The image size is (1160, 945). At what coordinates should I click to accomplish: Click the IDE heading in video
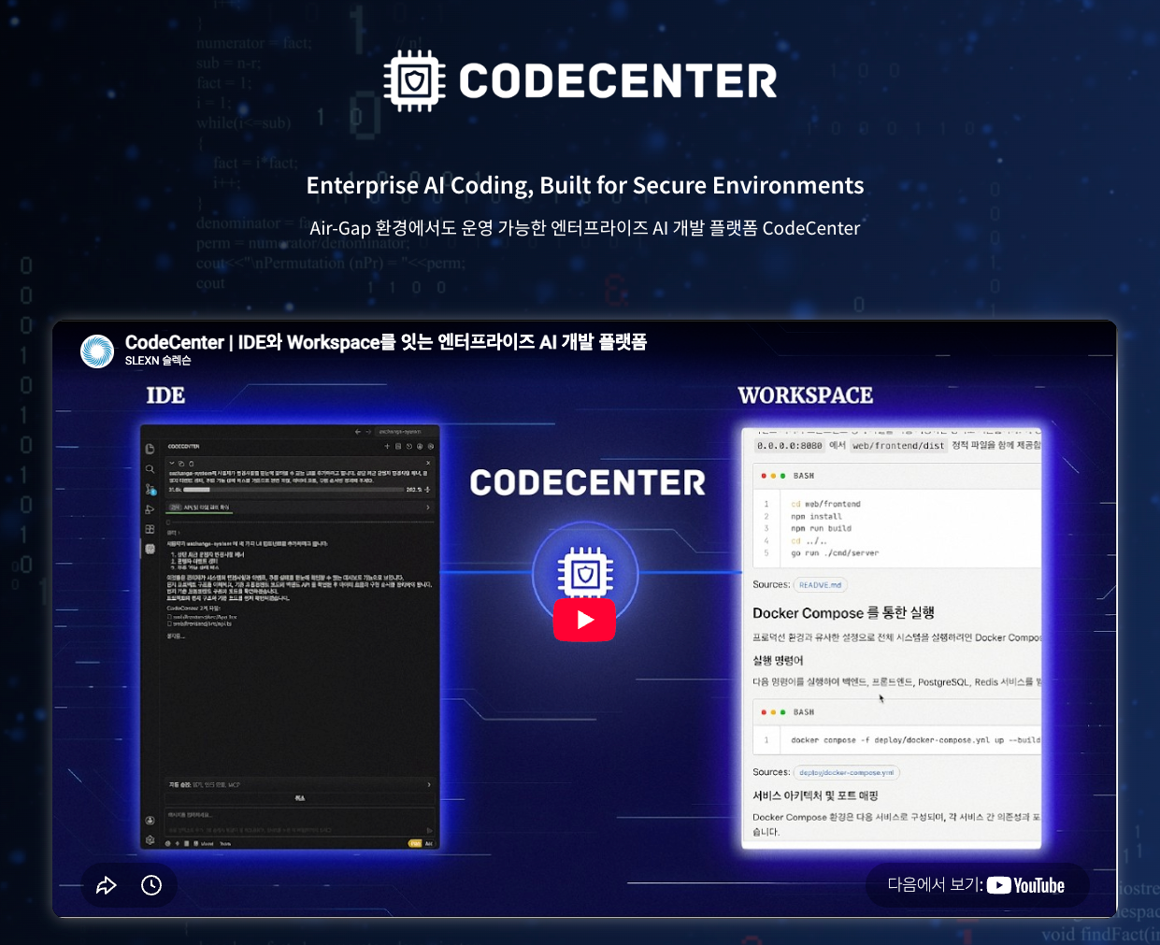pos(165,395)
